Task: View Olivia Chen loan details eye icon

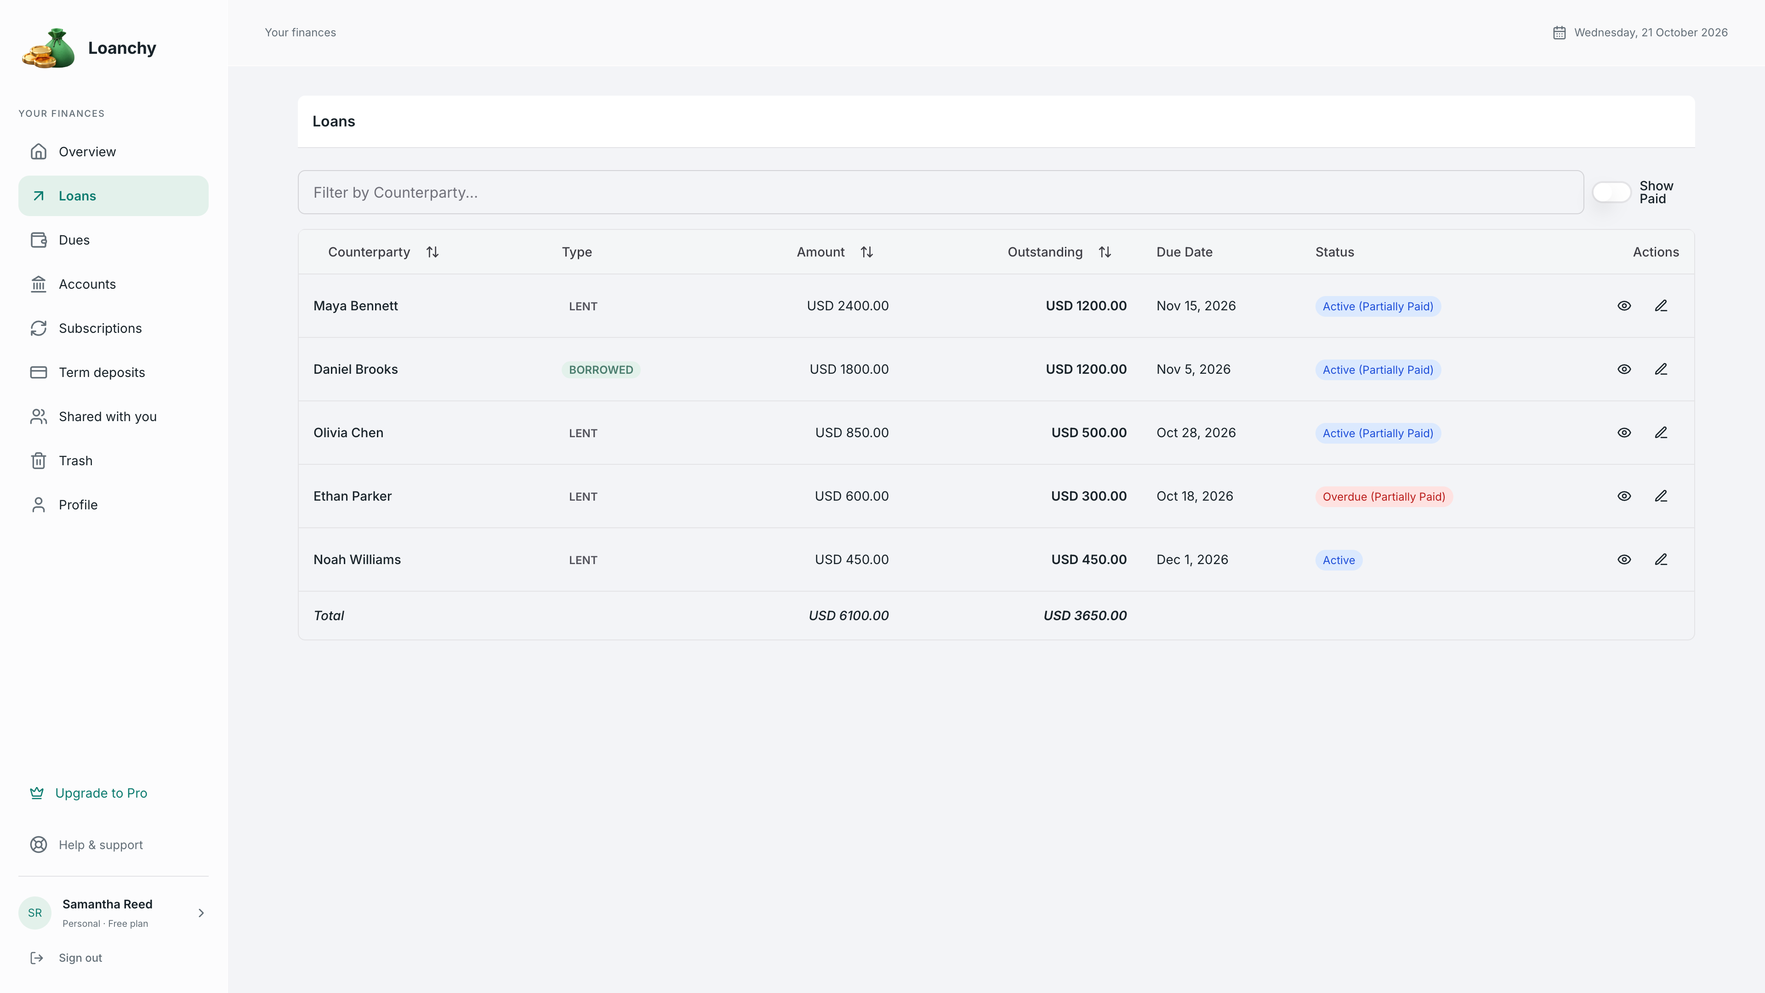Action: click(1624, 433)
